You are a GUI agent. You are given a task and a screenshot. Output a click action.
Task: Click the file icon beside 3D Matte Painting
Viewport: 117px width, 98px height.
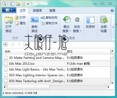click(x=6, y=58)
